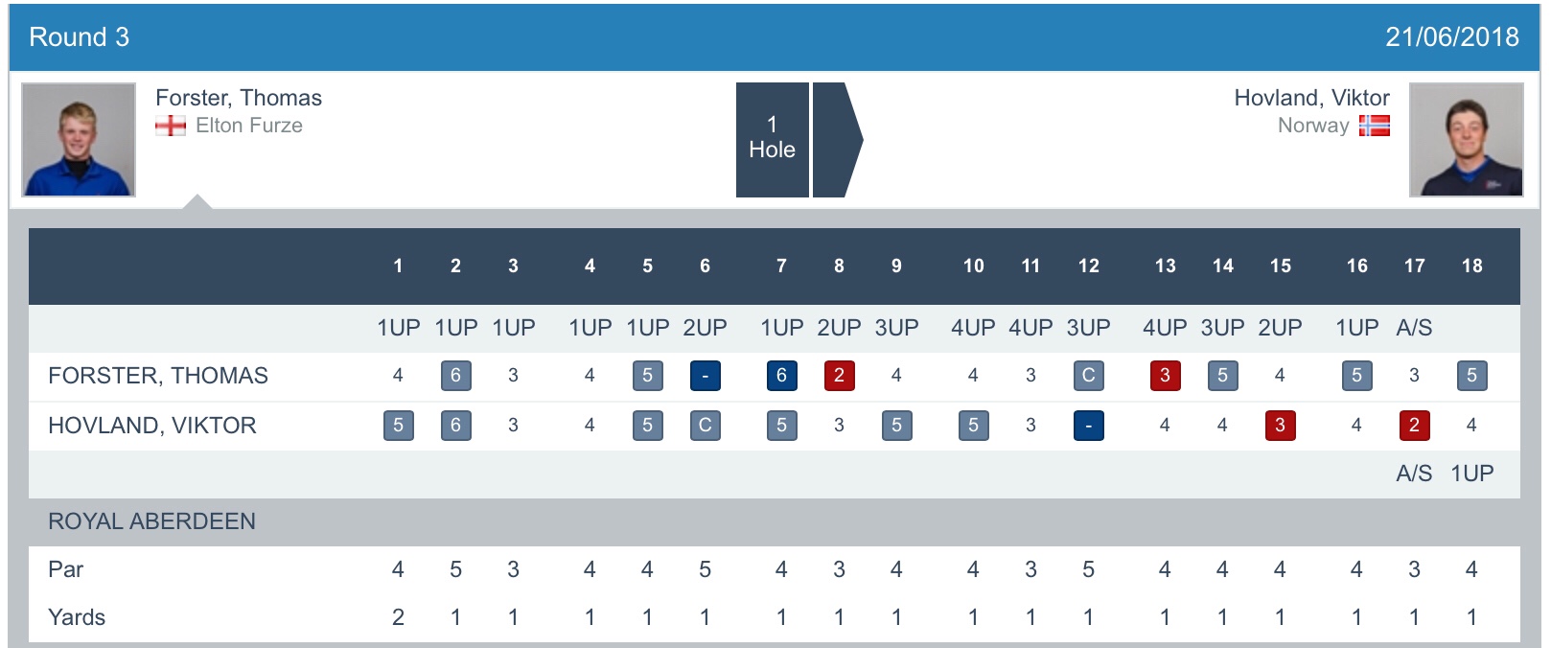Image resolution: width=1551 pixels, height=648 pixels.
Task: Collapse the scorecard using the triangle pointer
Action: [x=197, y=201]
